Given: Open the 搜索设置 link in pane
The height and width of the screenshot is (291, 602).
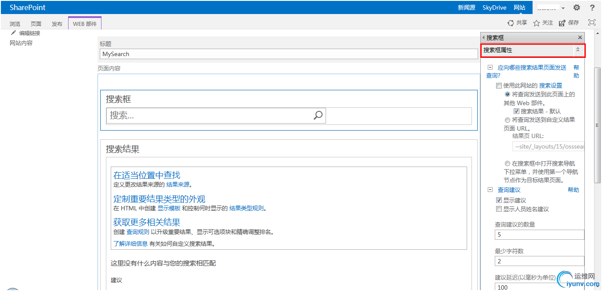Looking at the screenshot, I should (551, 86).
